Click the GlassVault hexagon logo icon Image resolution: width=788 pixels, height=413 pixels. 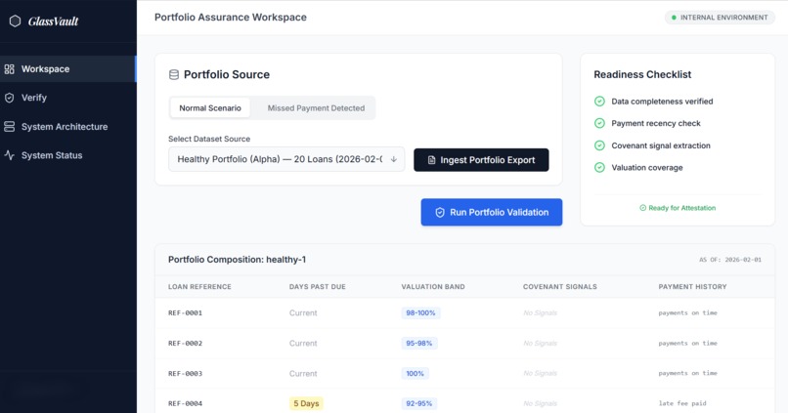tap(15, 21)
